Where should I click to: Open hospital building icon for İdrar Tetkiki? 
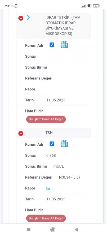(64, 44)
